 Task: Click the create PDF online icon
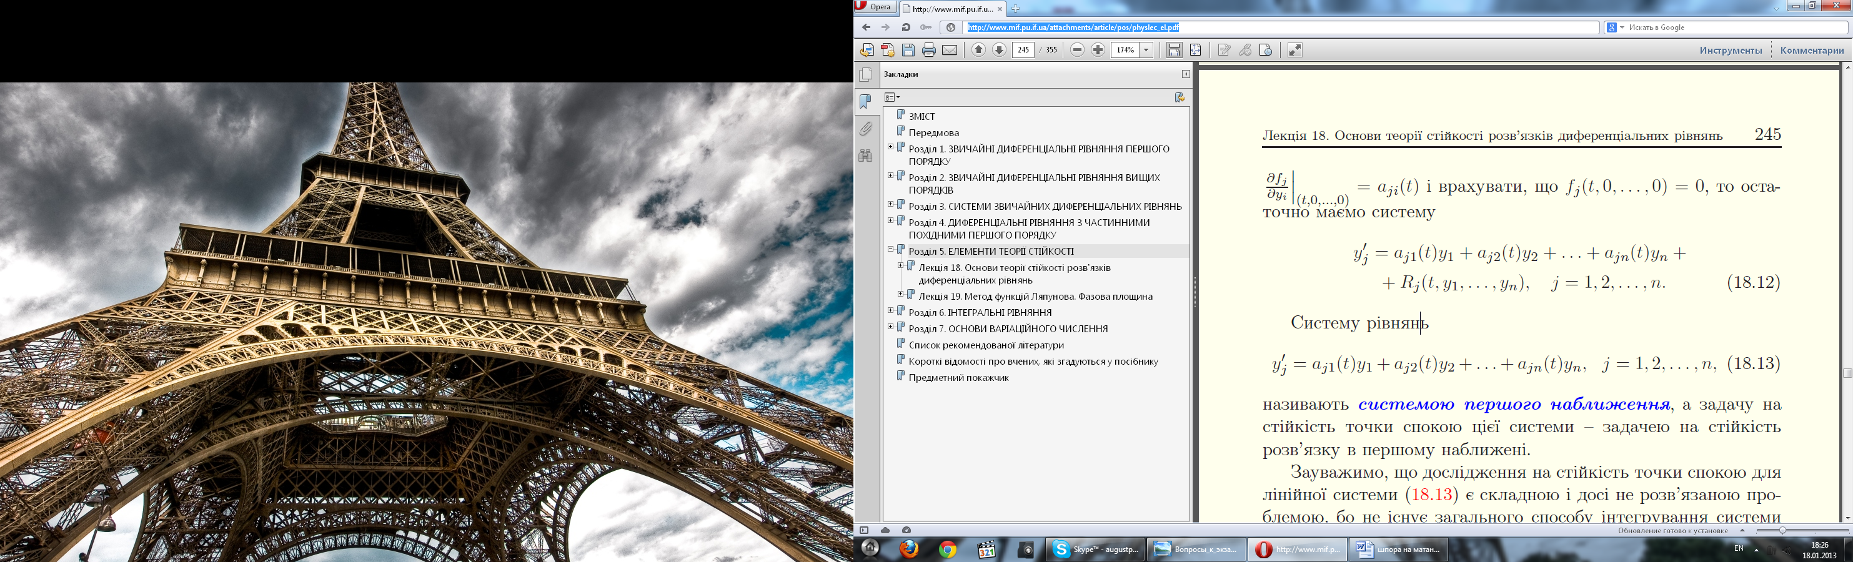click(888, 49)
